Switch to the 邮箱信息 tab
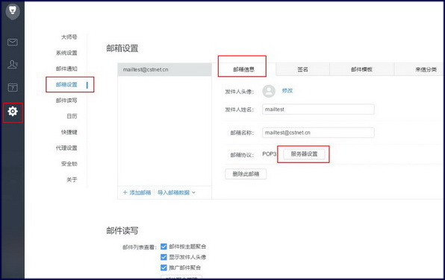This screenshot has height=280, width=445. point(243,69)
